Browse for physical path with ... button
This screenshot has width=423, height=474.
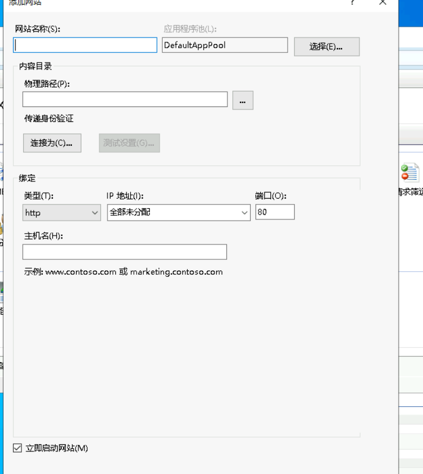[243, 101]
